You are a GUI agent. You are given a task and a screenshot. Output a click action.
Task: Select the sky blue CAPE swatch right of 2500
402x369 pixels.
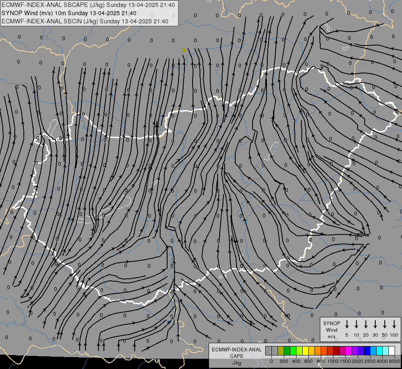point(373,351)
